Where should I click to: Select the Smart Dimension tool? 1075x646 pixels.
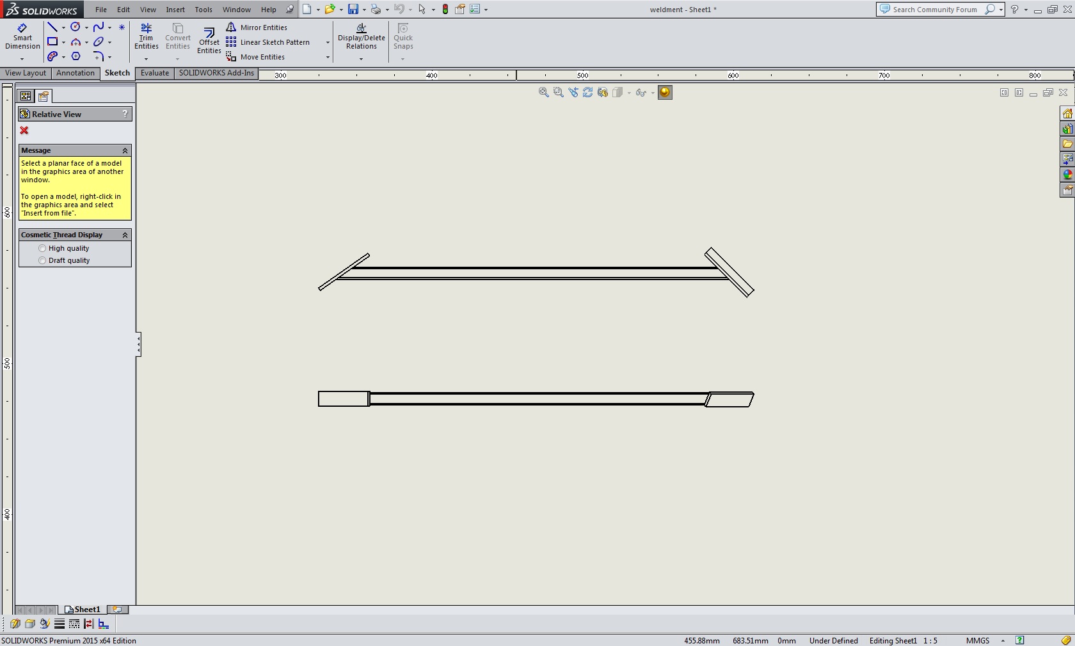click(x=22, y=36)
